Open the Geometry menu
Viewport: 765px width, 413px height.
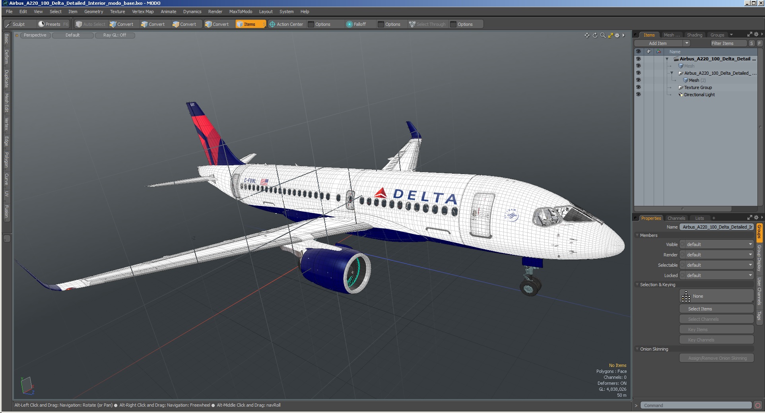(93, 12)
